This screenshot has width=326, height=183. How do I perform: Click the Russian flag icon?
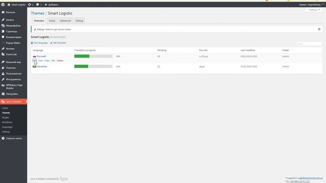[x=34, y=56]
